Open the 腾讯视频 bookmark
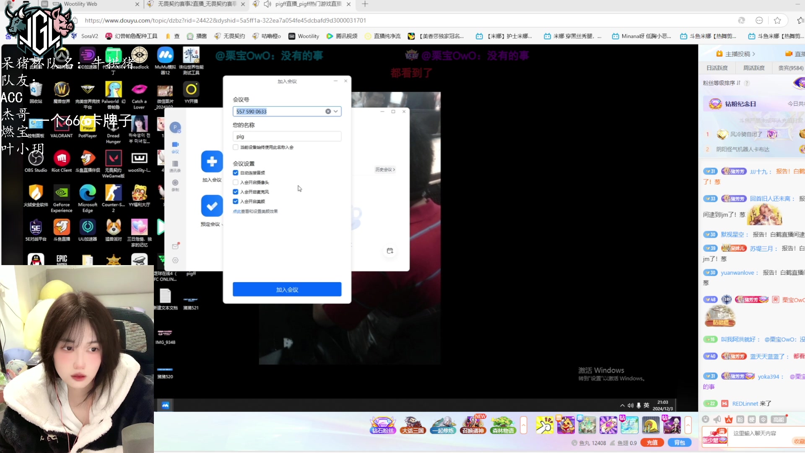Viewport: 805px width, 453px height. (342, 36)
